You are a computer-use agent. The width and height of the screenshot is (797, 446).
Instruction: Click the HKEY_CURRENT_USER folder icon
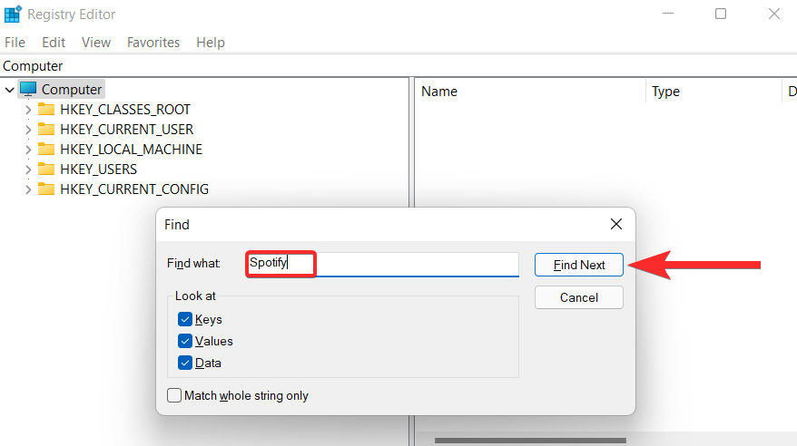pyautogui.click(x=46, y=129)
